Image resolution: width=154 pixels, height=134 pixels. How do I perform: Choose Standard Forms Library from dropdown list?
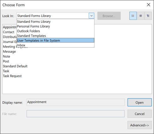pyautogui.click(x=55, y=21)
